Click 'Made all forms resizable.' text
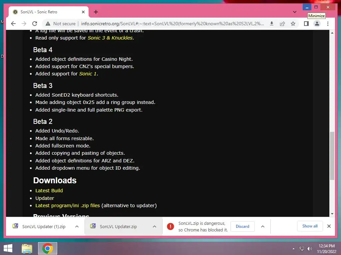 (64, 138)
